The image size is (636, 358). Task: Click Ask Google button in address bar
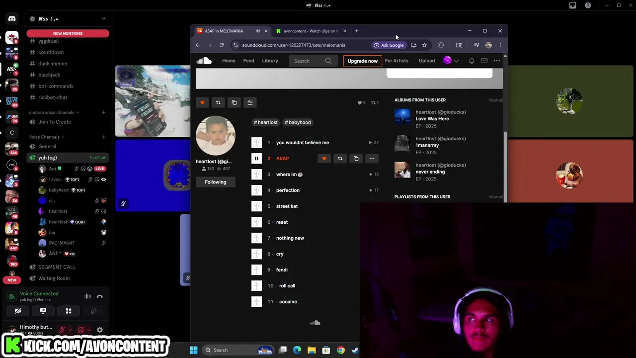coord(389,45)
